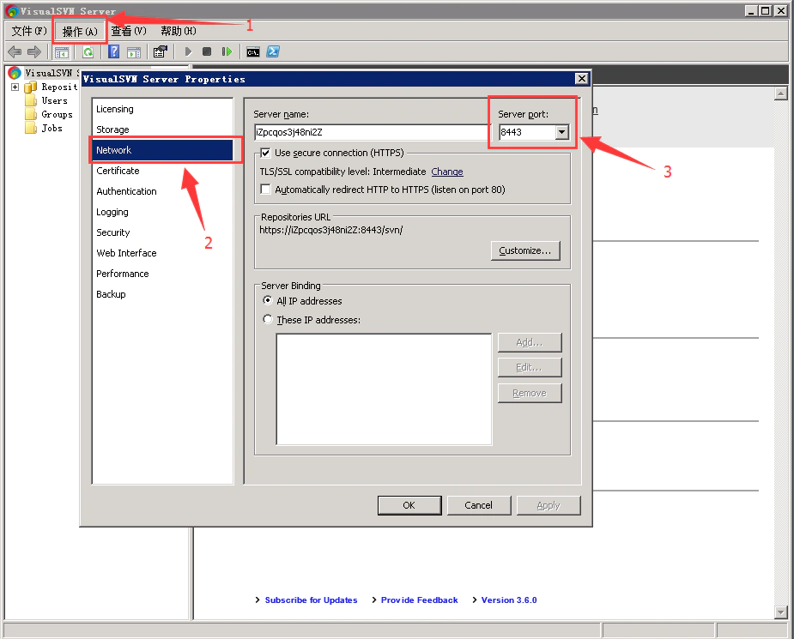Viewport: 794px width, 639px height.
Task: Click the disabled Apply button
Action: click(x=549, y=505)
